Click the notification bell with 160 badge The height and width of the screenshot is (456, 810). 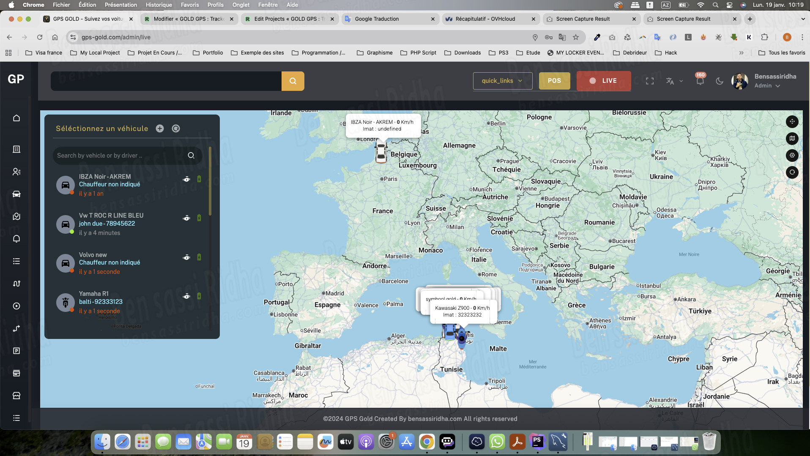700,81
